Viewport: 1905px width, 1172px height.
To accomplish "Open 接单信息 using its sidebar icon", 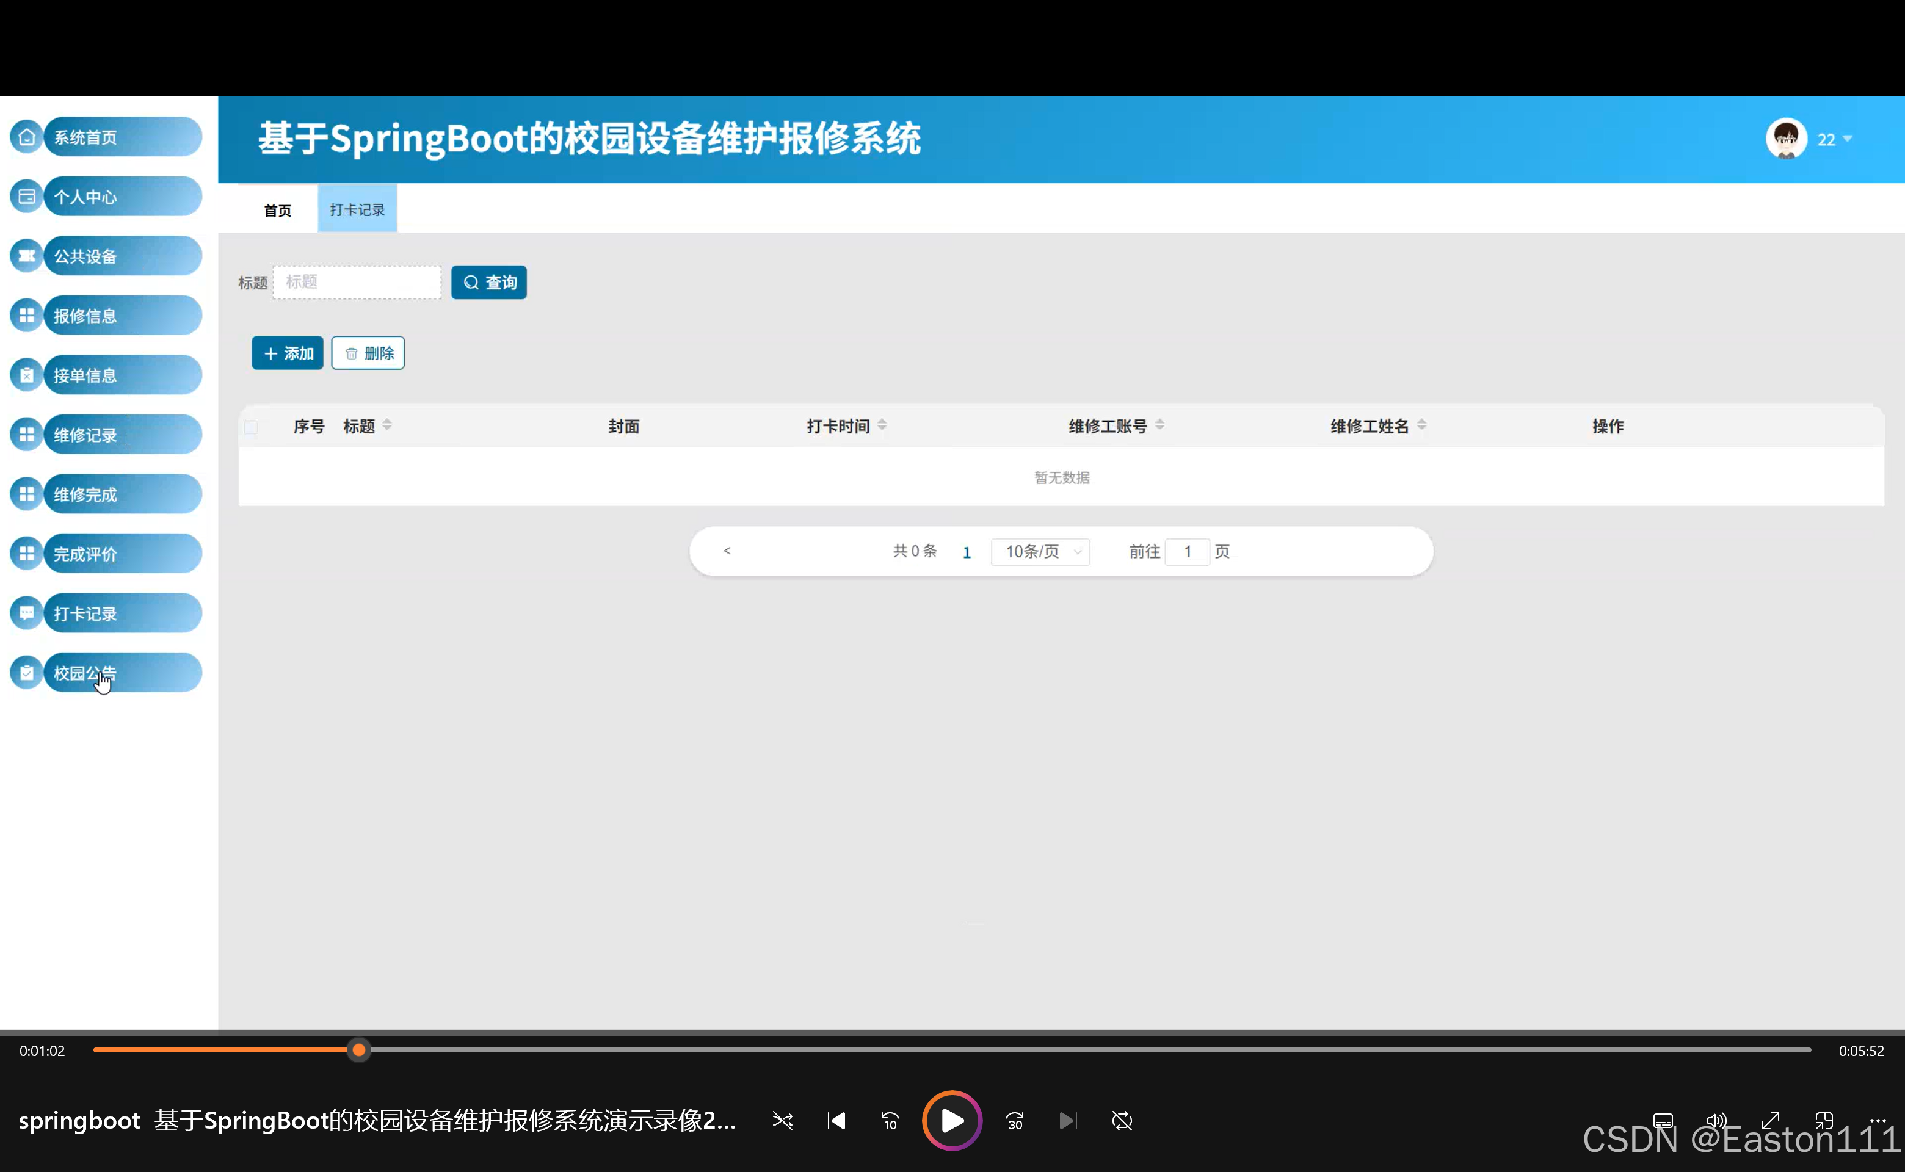I will pos(26,374).
